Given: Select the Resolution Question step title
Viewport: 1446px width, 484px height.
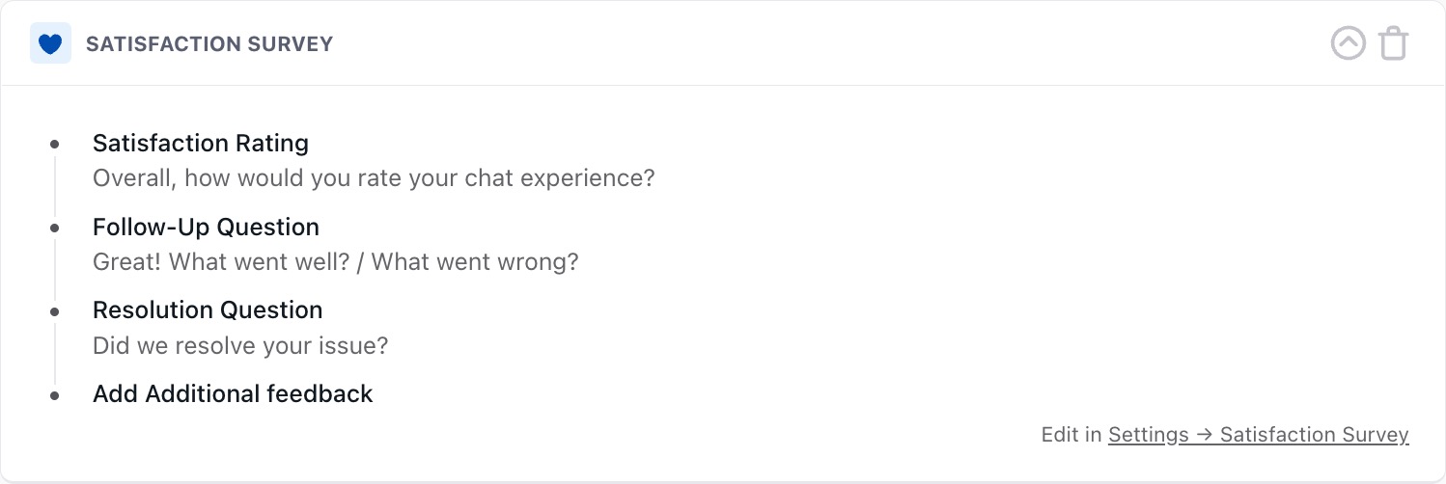Looking at the screenshot, I should pyautogui.click(x=208, y=310).
